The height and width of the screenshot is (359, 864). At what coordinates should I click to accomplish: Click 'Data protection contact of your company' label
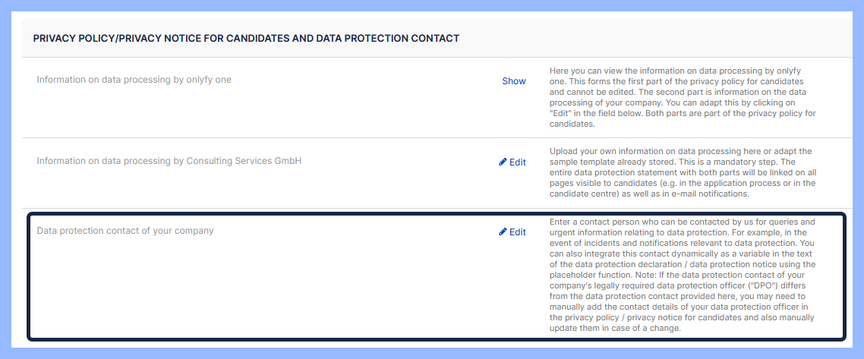point(125,231)
